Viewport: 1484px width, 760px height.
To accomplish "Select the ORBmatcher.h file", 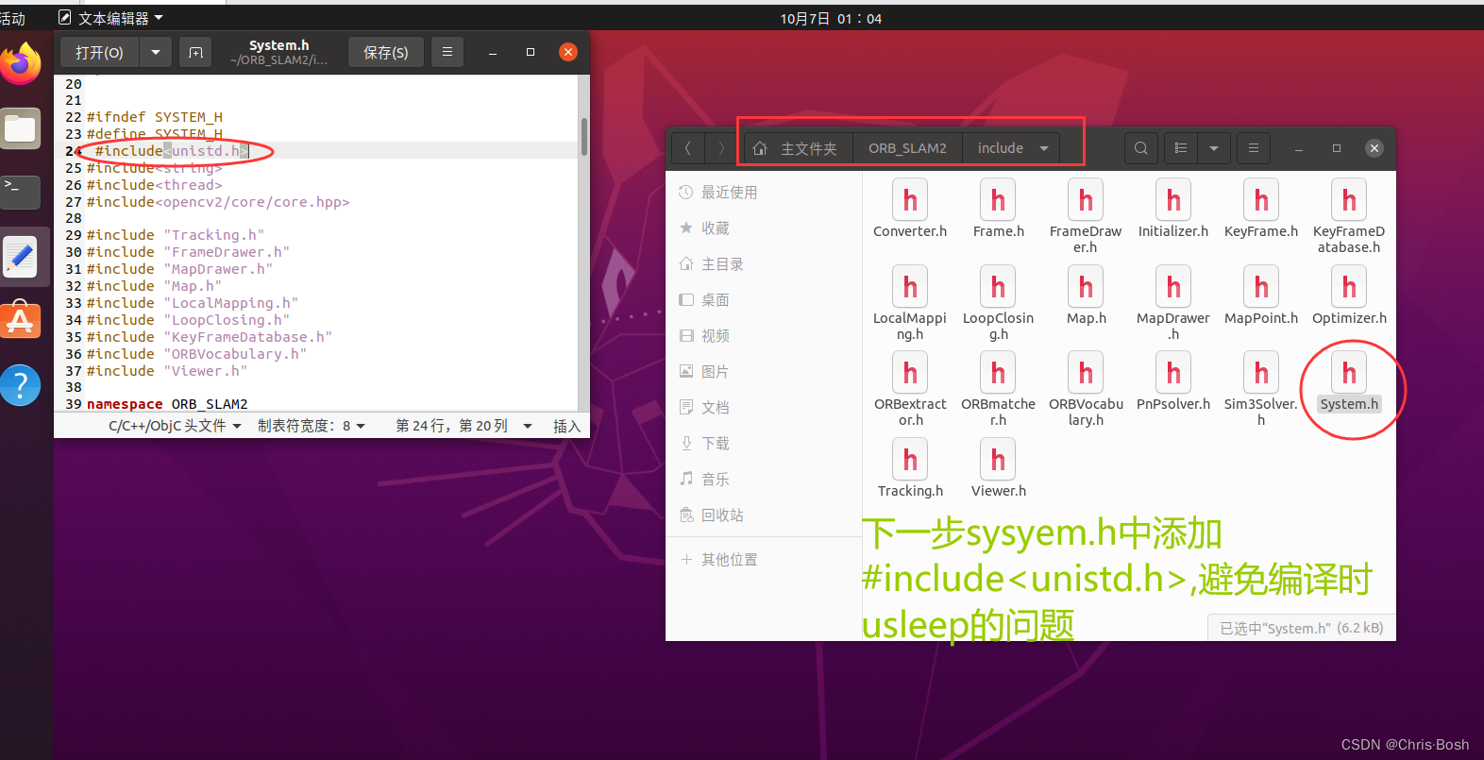I will pyautogui.click(x=999, y=389).
